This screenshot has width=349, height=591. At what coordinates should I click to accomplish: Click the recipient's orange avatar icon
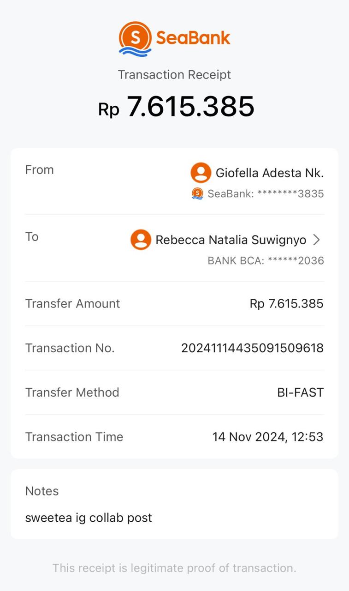pyautogui.click(x=141, y=240)
